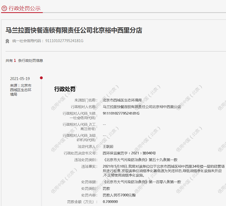This screenshot has height=206, width=226.
Task: Select document number 西环保监察罚字（2021）第040号
Action: pos(129,153)
